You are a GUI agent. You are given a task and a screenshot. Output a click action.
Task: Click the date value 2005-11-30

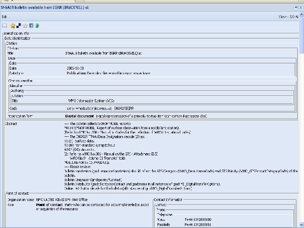[75, 68]
